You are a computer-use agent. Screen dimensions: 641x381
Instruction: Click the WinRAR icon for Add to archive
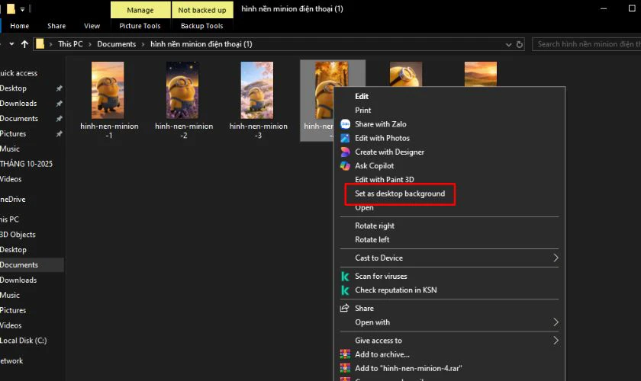345,354
